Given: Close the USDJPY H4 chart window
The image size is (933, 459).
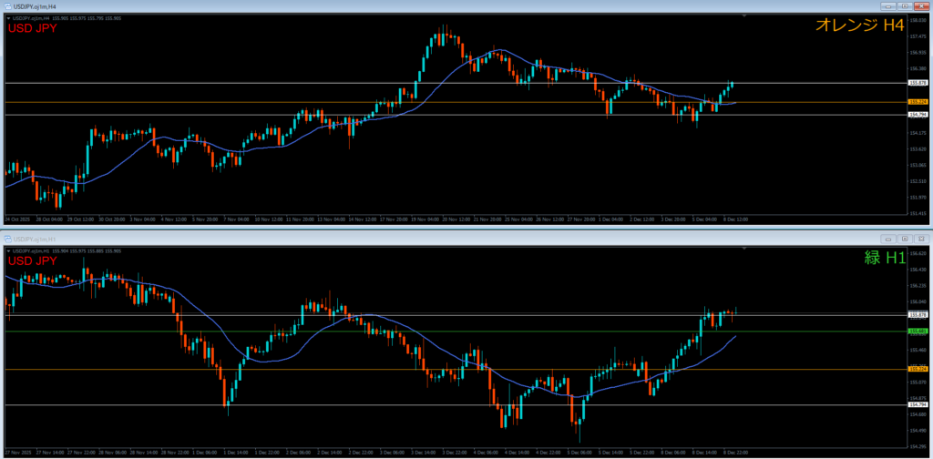Looking at the screenshot, I should point(922,5).
